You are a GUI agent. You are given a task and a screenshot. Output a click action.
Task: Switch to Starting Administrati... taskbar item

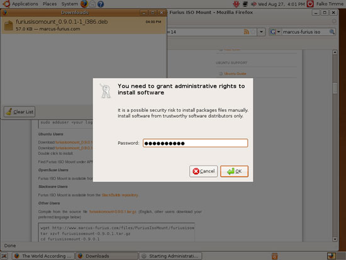(170, 256)
